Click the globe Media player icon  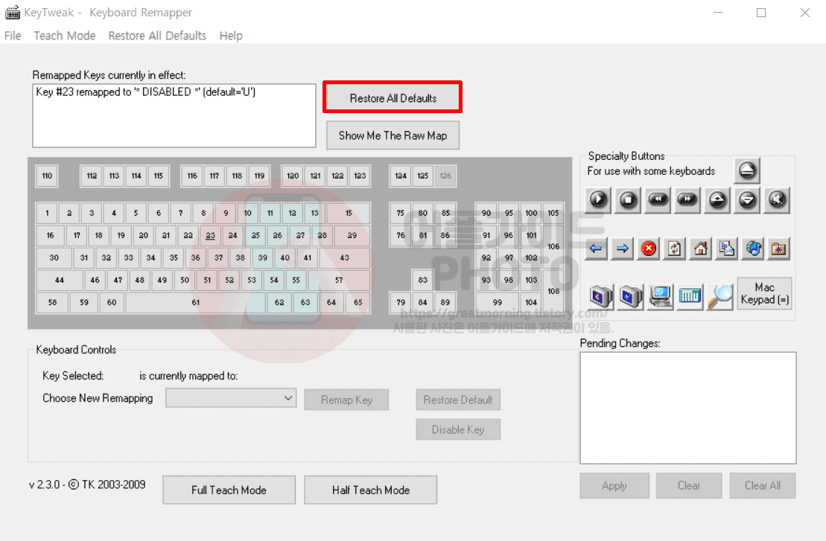[753, 249]
